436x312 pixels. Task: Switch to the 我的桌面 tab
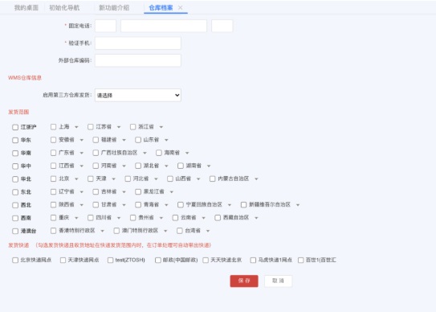point(26,8)
